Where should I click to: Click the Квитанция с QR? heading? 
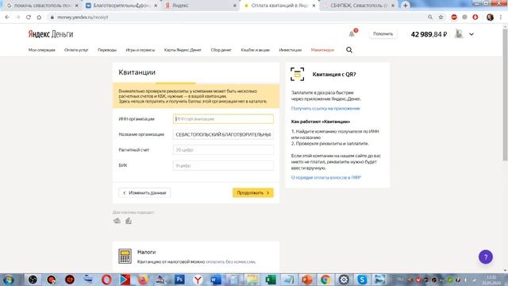(x=334, y=74)
